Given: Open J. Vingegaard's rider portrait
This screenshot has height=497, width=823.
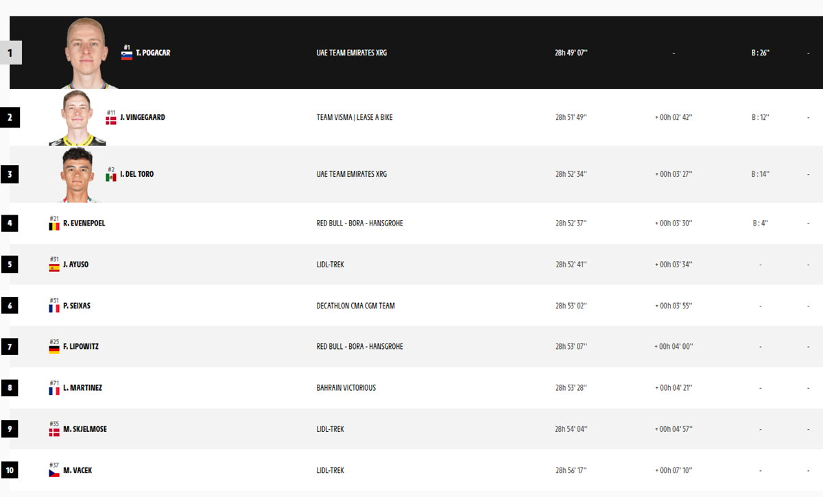Looking at the screenshot, I should point(77,118).
